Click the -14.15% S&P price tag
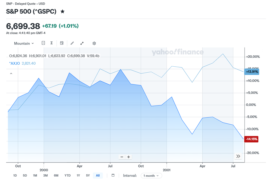The height and width of the screenshot is (182, 270). (x=251, y=139)
